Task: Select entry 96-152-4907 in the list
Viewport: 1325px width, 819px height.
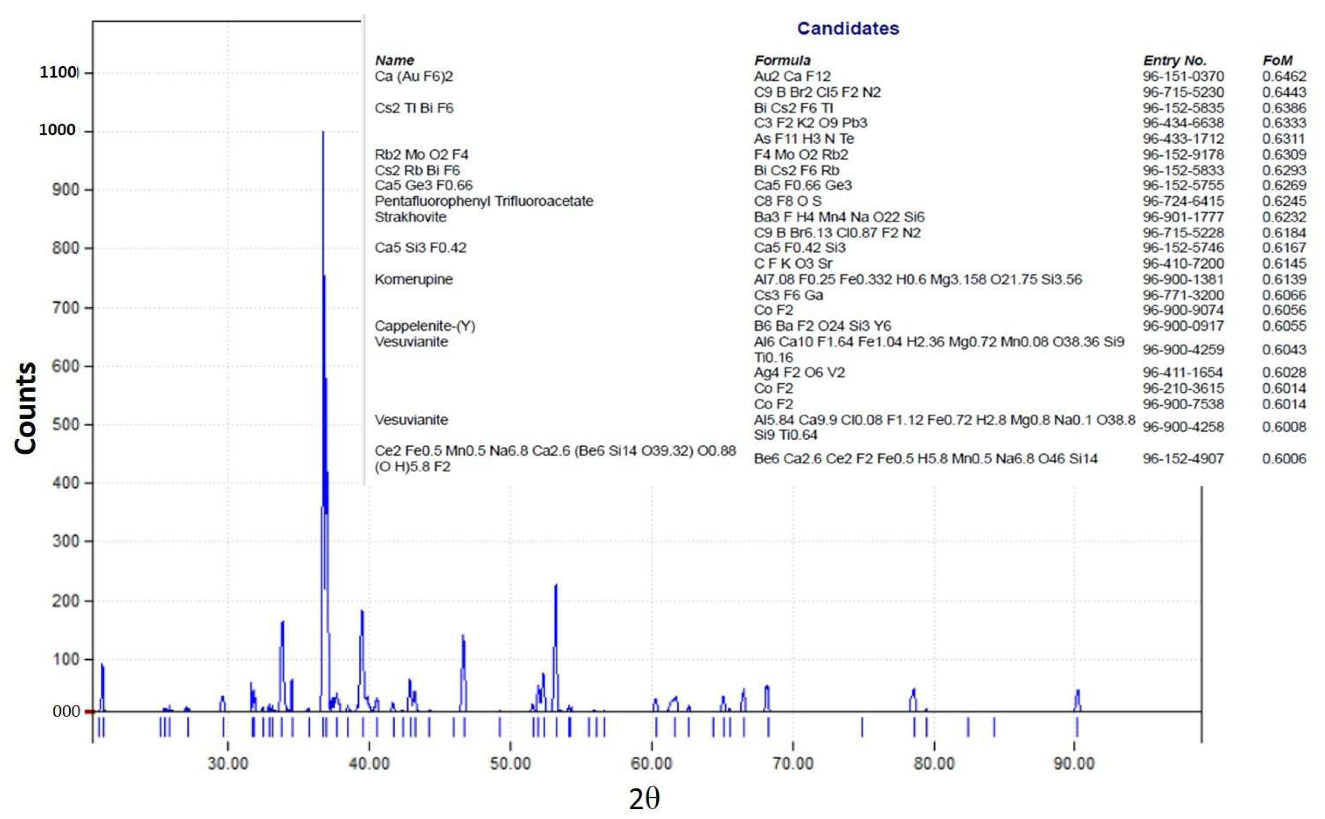Action: pos(1183,459)
